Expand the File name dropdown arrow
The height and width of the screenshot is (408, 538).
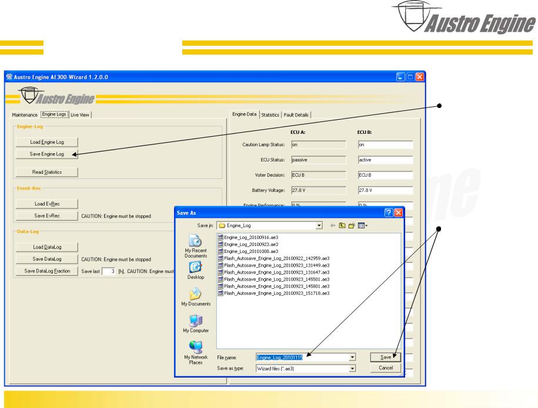[x=352, y=358]
